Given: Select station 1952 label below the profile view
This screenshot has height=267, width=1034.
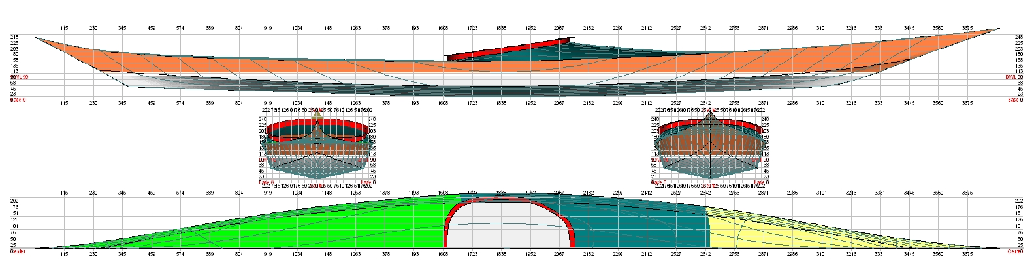Looking at the screenshot, I should click(x=530, y=103).
